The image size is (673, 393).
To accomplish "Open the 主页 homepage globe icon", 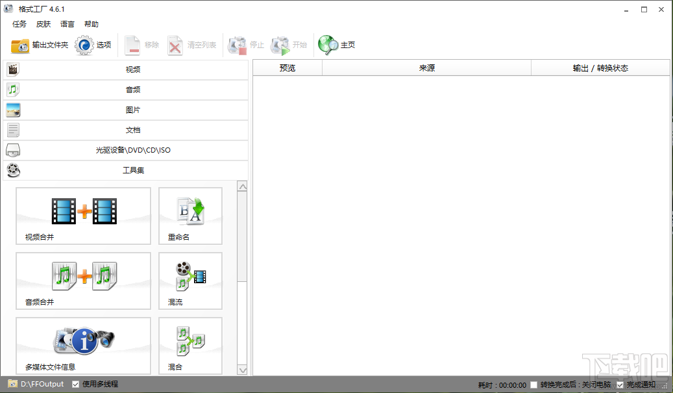I will 328,45.
